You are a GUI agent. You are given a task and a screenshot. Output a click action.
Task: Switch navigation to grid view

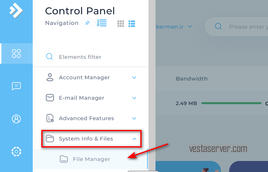pos(121,24)
